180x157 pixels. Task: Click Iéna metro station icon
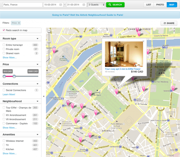(81, 37)
